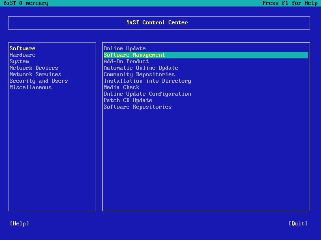Select the Hardware category
The height and width of the screenshot is (240, 321).
[23, 55]
